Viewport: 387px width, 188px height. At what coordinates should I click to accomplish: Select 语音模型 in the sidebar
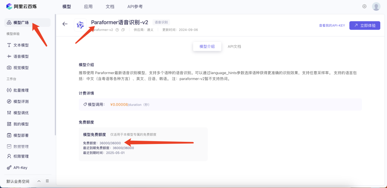[21, 56]
